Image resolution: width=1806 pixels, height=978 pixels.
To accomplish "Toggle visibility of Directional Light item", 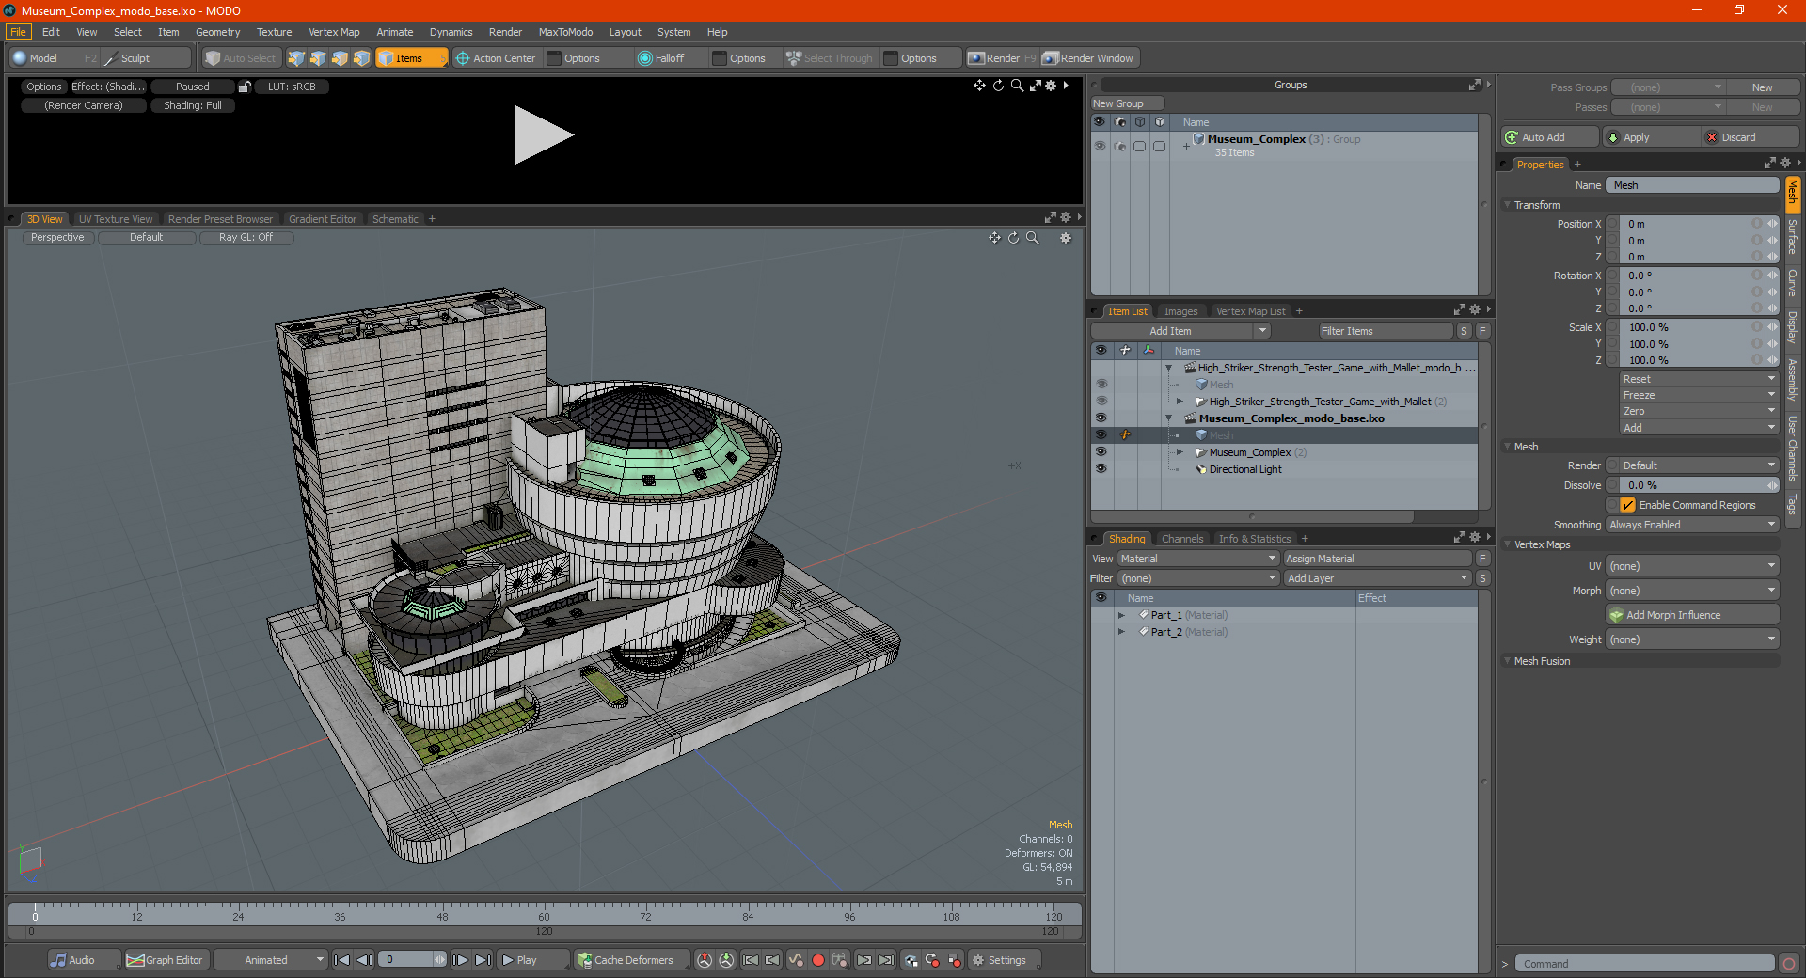I will 1101,469.
